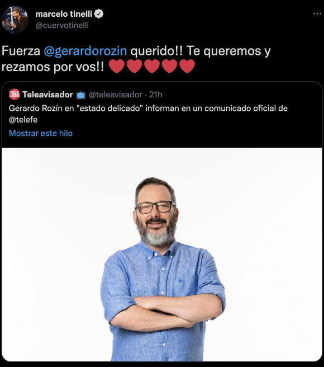
Task: Open the @telefe mention in quoted tweet
Action: (23, 120)
